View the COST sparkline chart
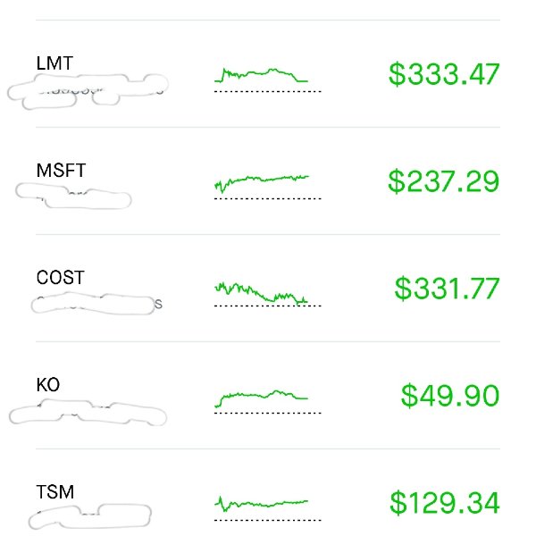The image size is (536, 536). coord(268,294)
